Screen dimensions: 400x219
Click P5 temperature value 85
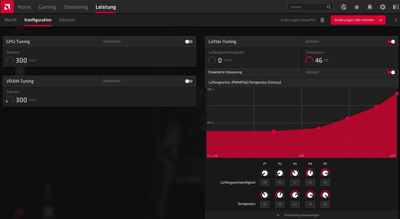325,204
